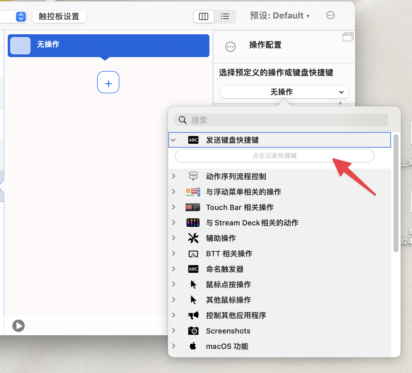This screenshot has height=373, width=412.
Task: Click the Touch Bar category icon
Action: click(193, 207)
